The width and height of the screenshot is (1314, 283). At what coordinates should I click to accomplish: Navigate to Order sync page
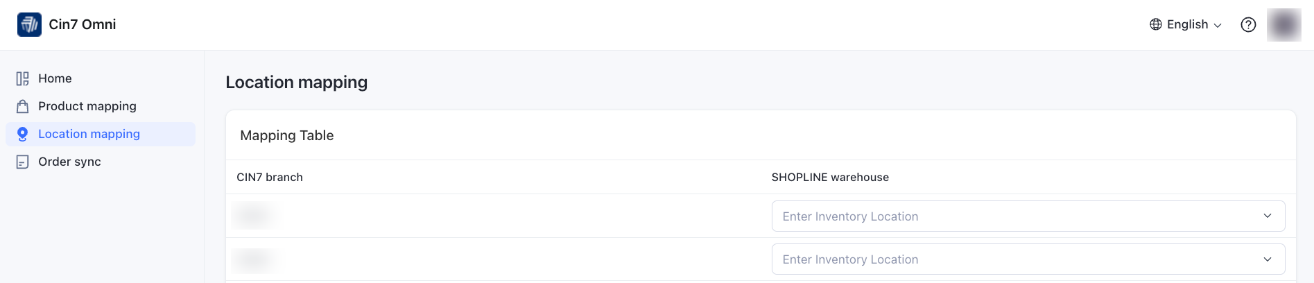69,162
